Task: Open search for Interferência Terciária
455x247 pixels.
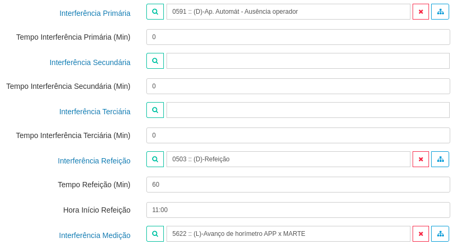Action: coord(155,110)
